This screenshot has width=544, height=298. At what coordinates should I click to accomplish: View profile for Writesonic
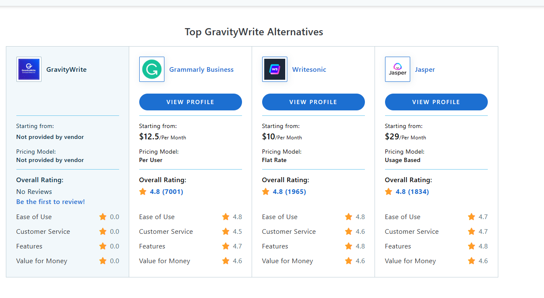pyautogui.click(x=313, y=102)
